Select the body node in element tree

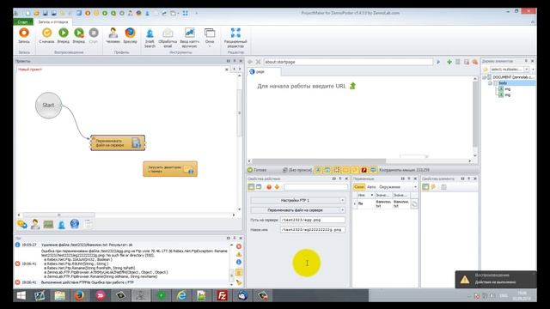click(x=503, y=83)
